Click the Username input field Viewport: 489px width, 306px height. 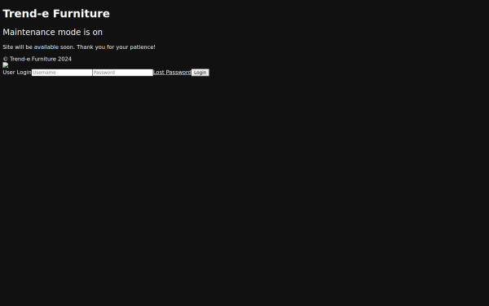pyautogui.click(x=62, y=73)
